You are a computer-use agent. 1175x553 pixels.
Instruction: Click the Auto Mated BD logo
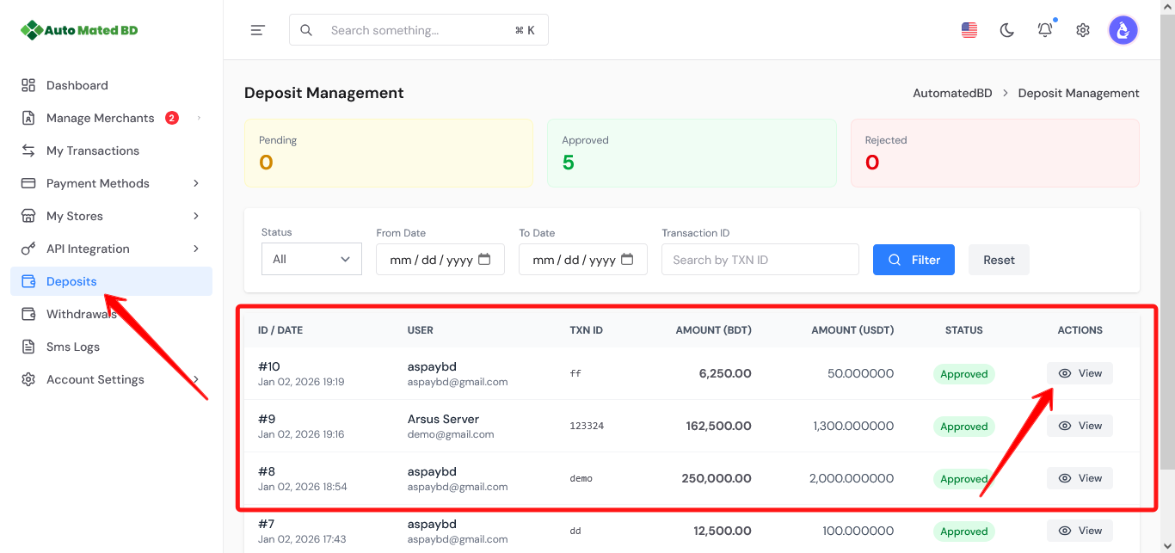coord(79,30)
